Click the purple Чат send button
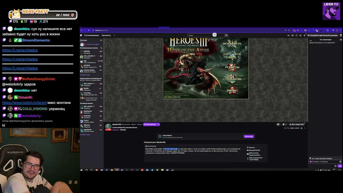The image size is (343, 193). pyautogui.click(x=340, y=166)
